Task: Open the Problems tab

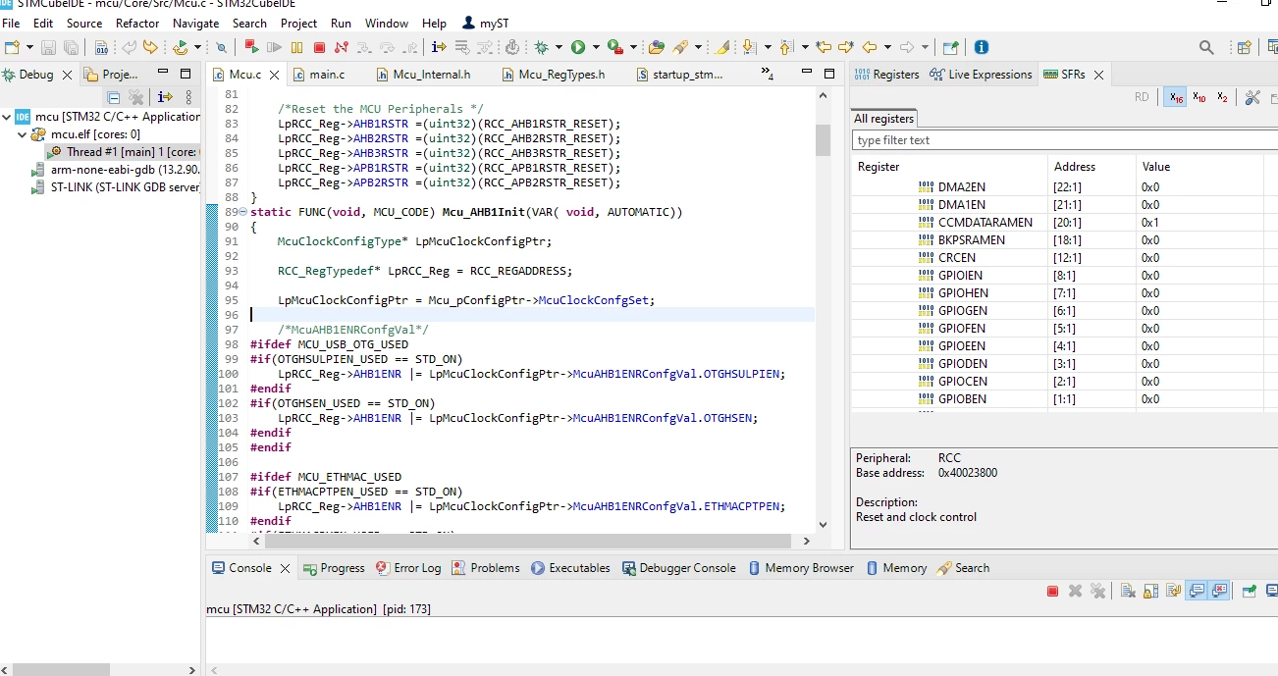Action: point(486,568)
